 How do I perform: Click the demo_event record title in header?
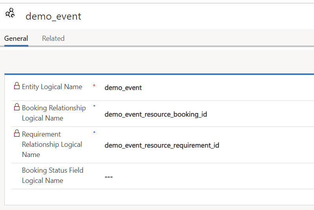click(53, 16)
